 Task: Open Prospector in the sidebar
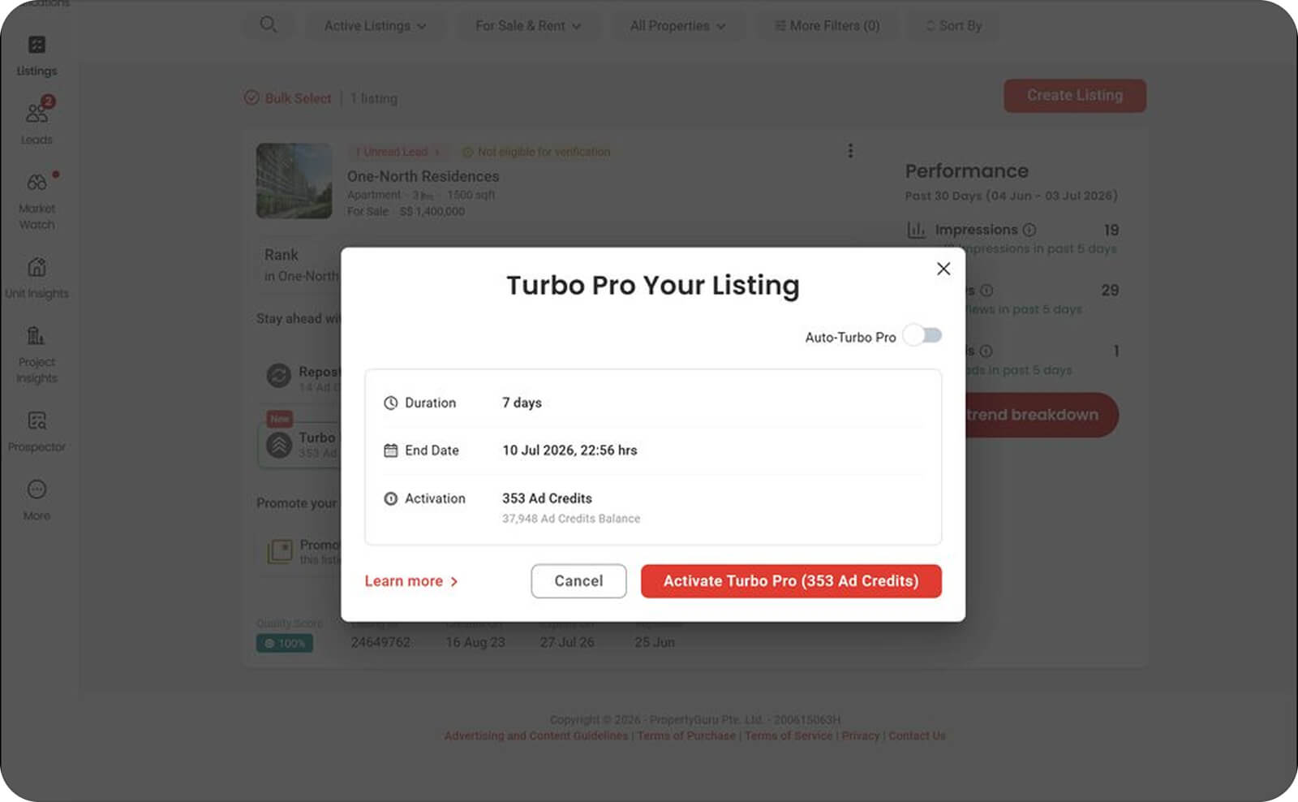[37, 432]
